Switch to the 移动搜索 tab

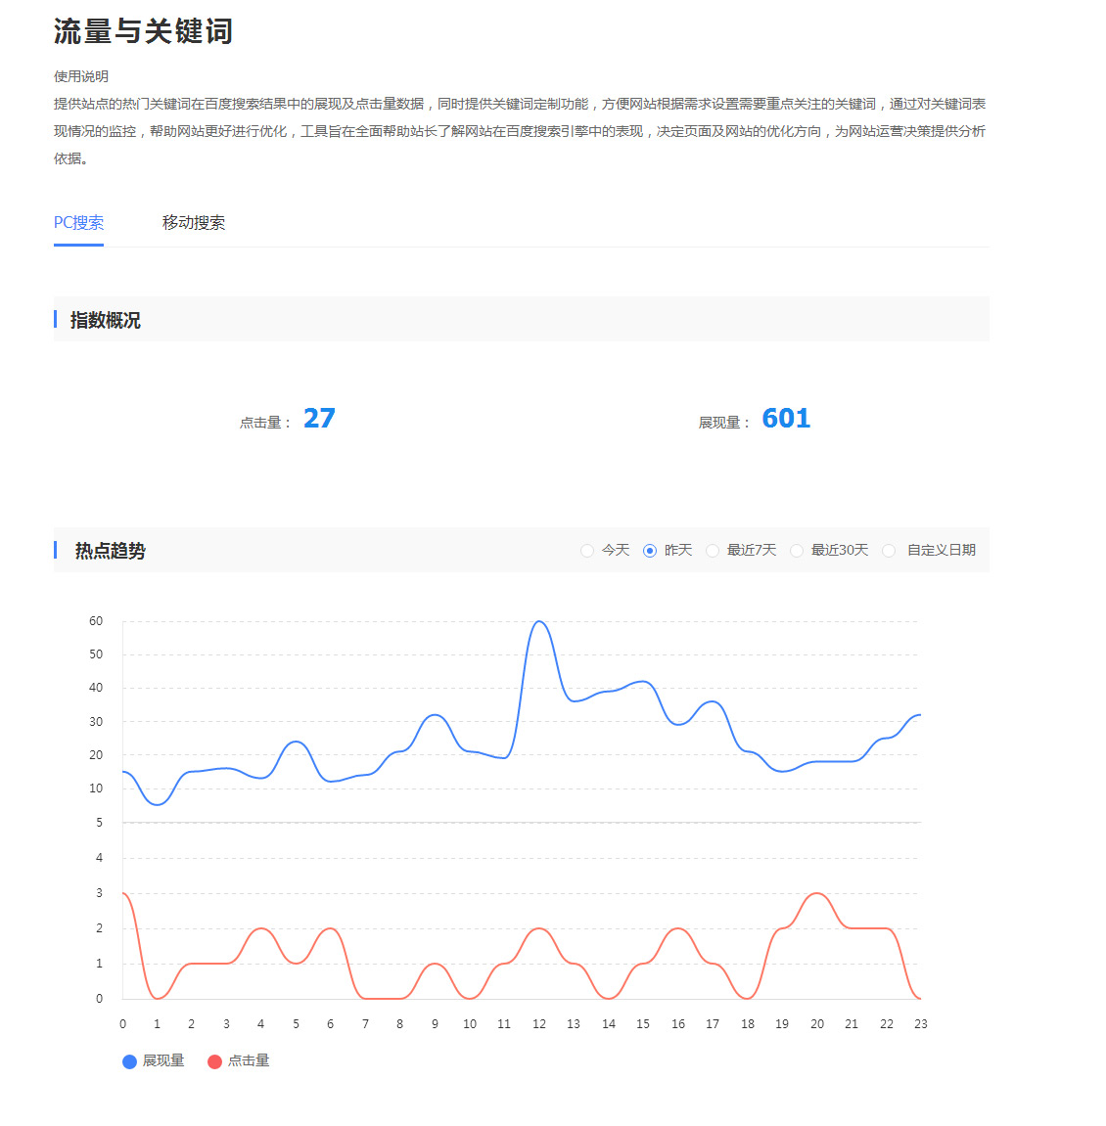click(x=194, y=223)
